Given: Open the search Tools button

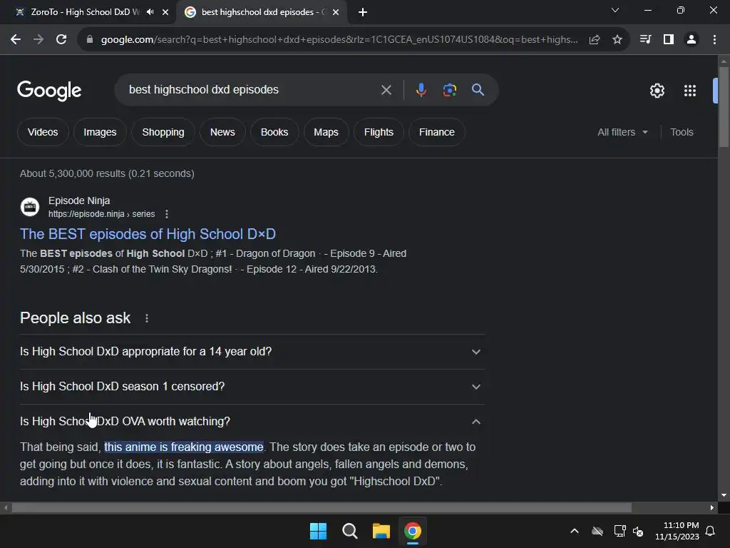Looking at the screenshot, I should pos(682,132).
